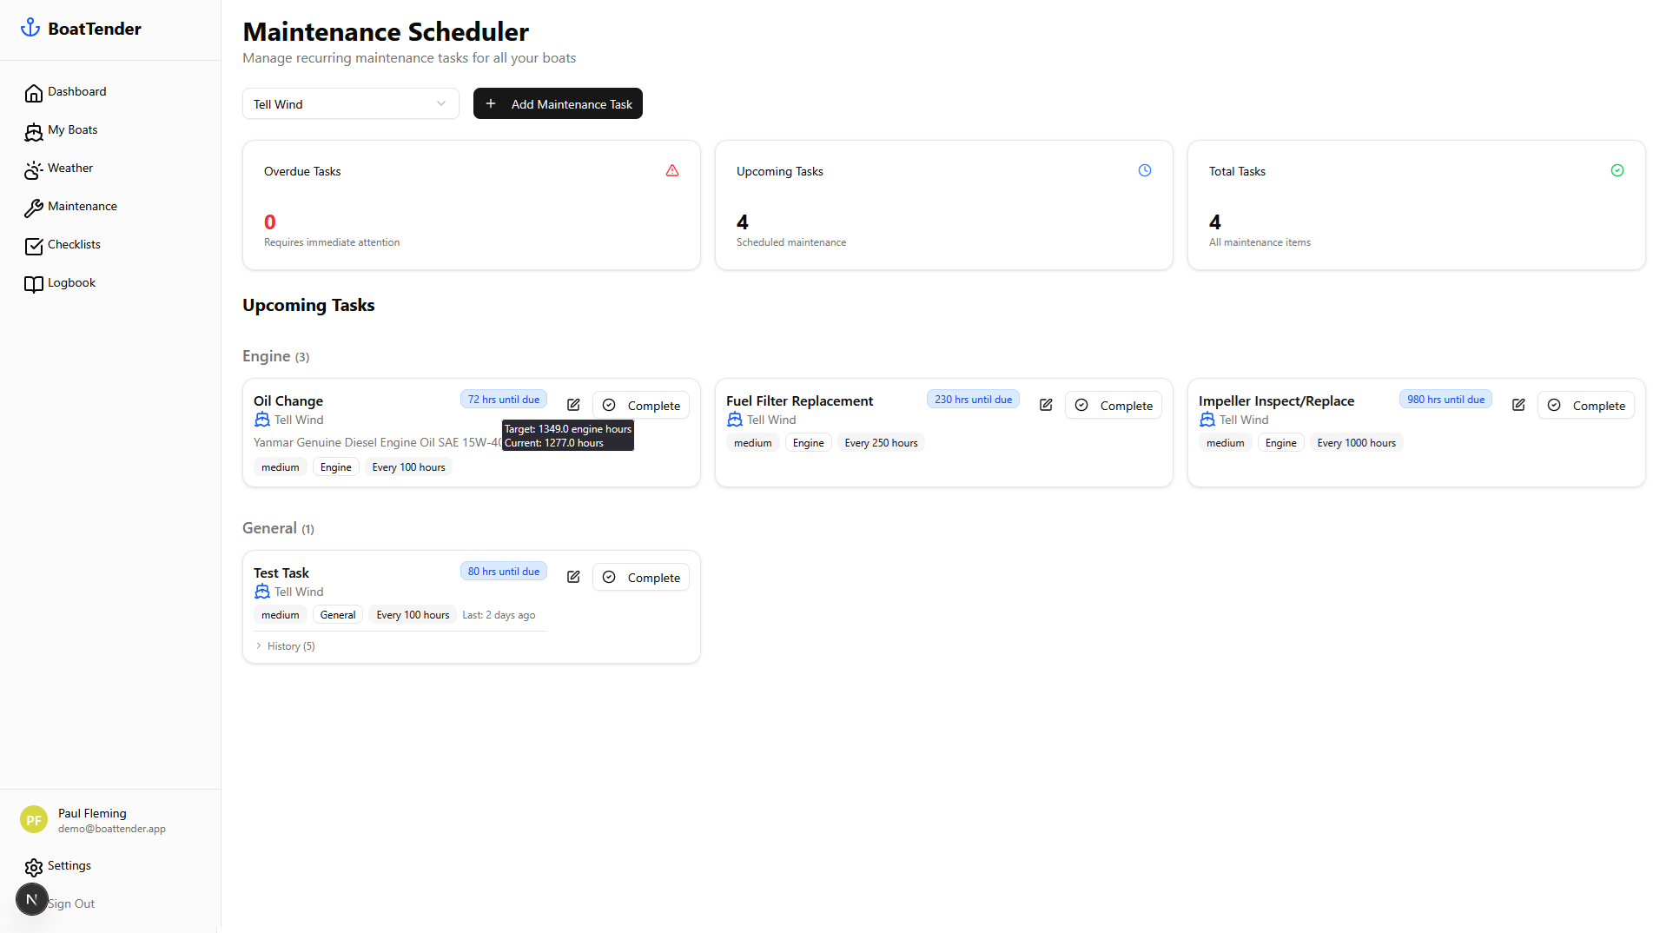The image size is (1653, 933).
Task: Click edit icon on Fuel Filter Replacement
Action: pyautogui.click(x=1046, y=405)
